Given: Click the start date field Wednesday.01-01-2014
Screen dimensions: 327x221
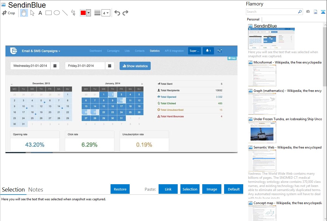Looking at the screenshot, I should click(x=30, y=66).
